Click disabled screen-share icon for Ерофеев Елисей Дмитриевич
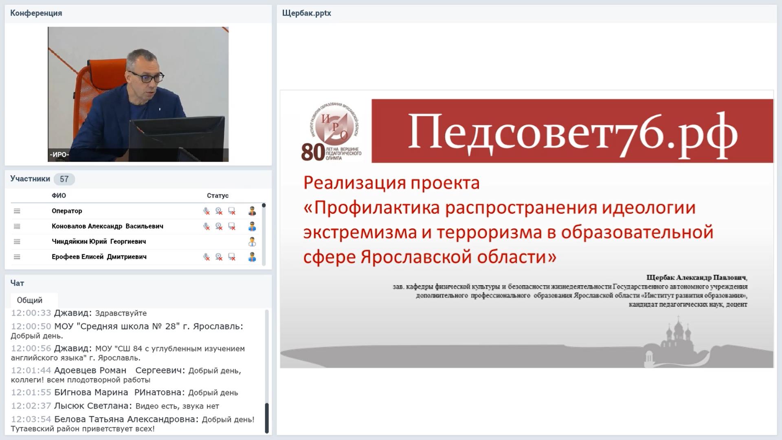782x440 pixels. 232,257
